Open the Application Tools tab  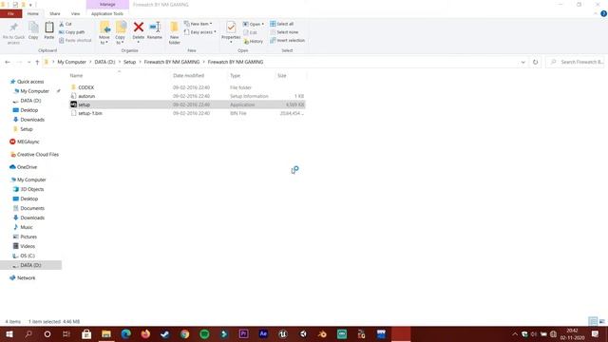[107, 13]
